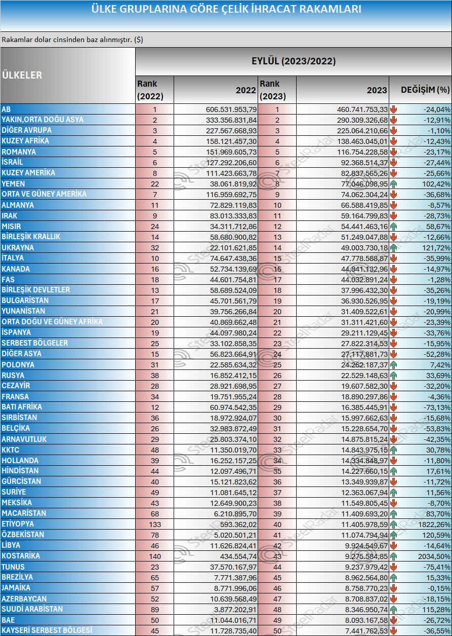This screenshot has width=452, height=636.
Task: Click the BİRLEŞİK DEVLETLER country cell
Action: click(x=68, y=290)
